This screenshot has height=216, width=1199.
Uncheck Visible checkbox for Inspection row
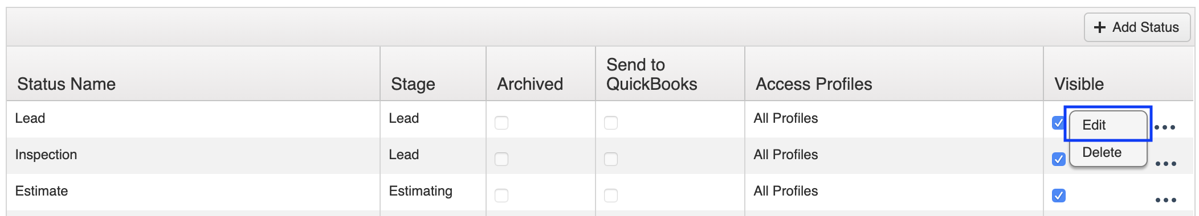tap(1059, 159)
